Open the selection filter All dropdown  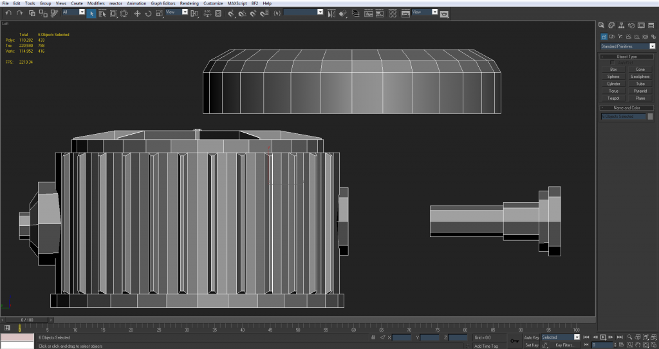click(x=73, y=12)
